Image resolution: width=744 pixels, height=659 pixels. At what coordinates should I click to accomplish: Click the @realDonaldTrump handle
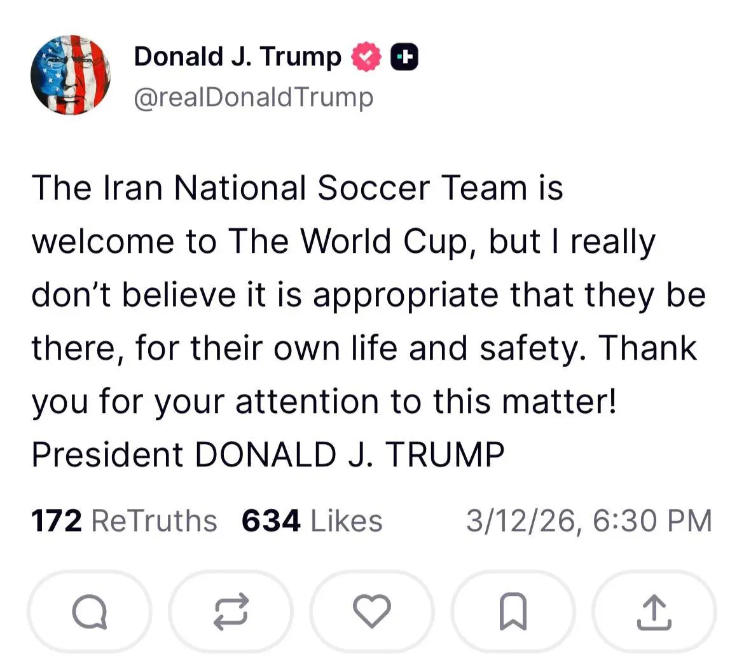pyautogui.click(x=253, y=97)
